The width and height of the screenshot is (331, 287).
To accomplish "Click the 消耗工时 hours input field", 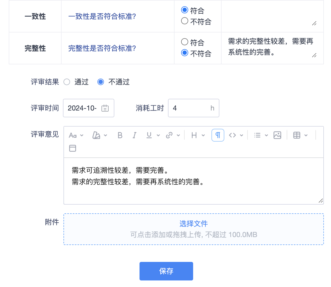I will point(189,108).
